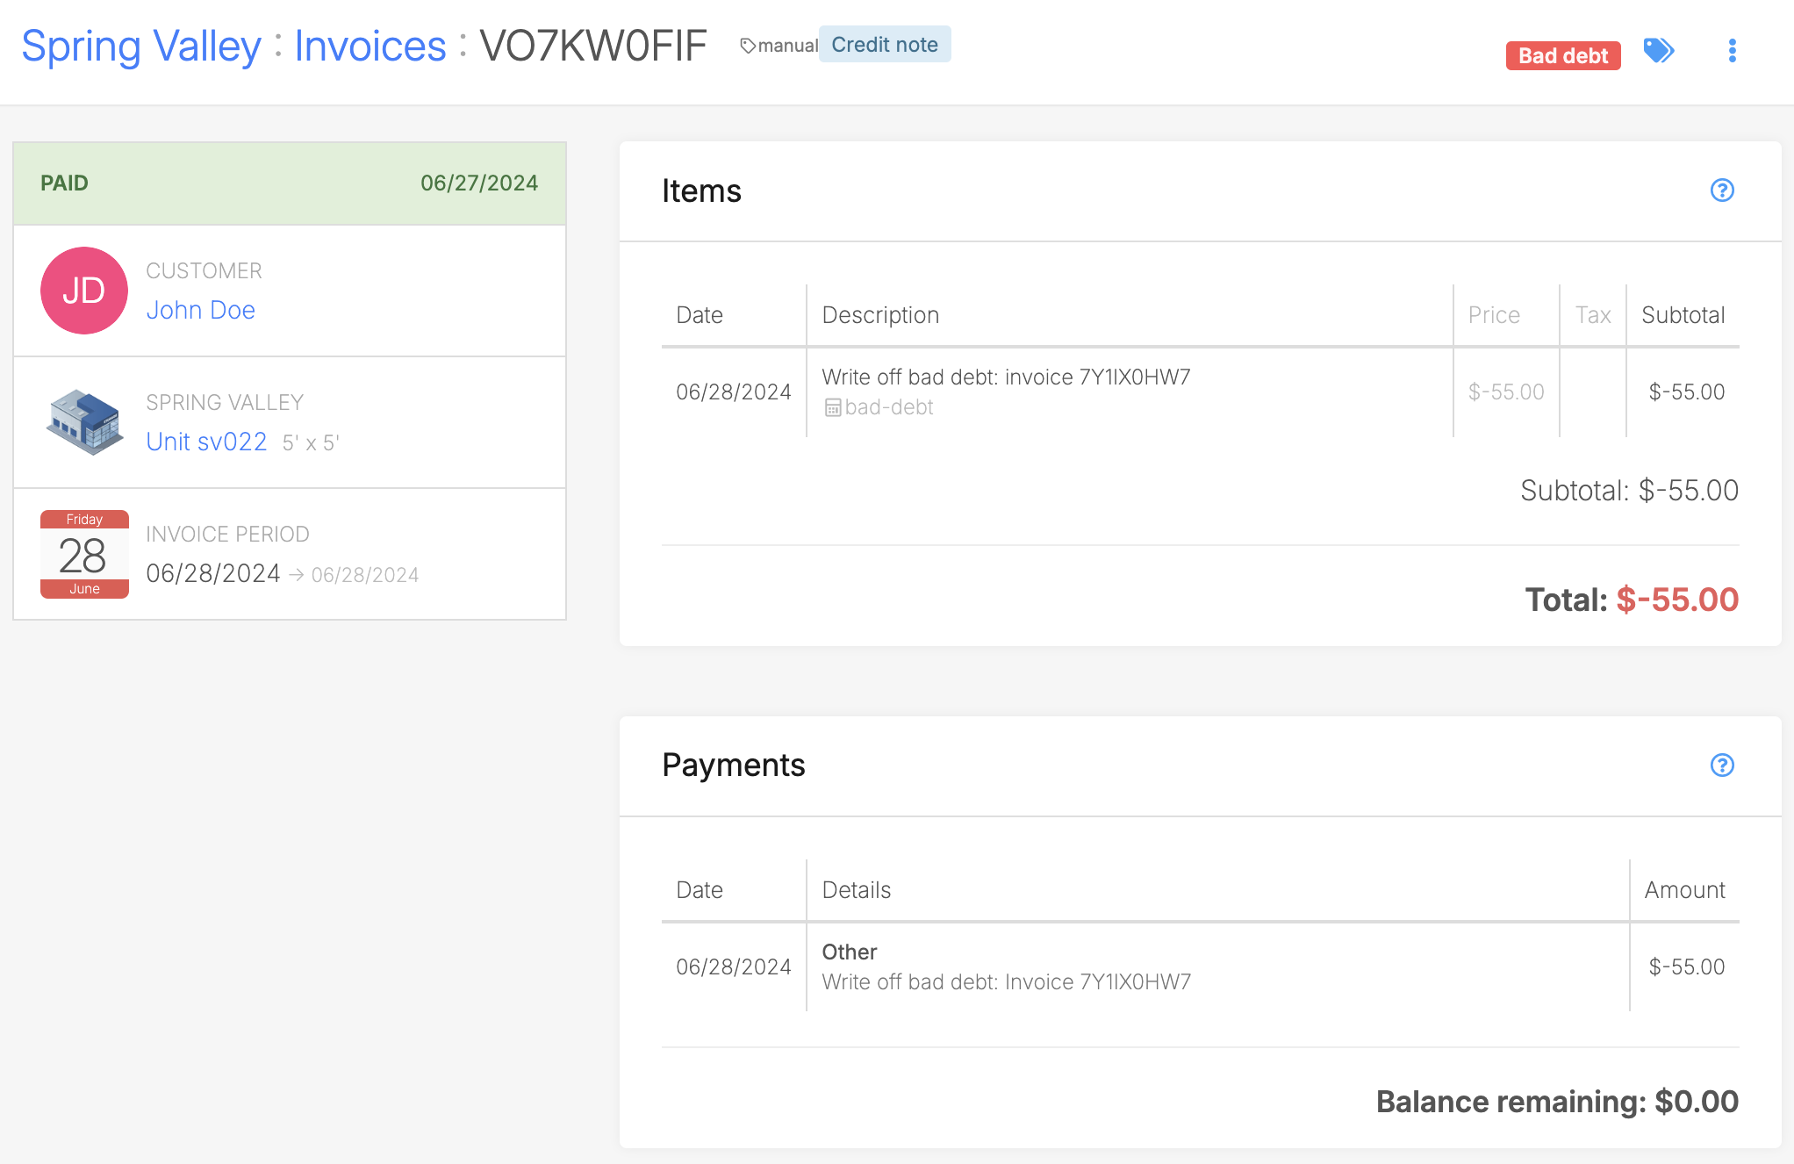
Task: Click the Total $-55.00 amount
Action: 1677,600
